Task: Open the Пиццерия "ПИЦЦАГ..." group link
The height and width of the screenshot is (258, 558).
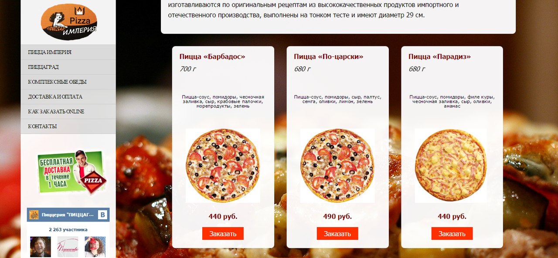Action: click(x=68, y=215)
